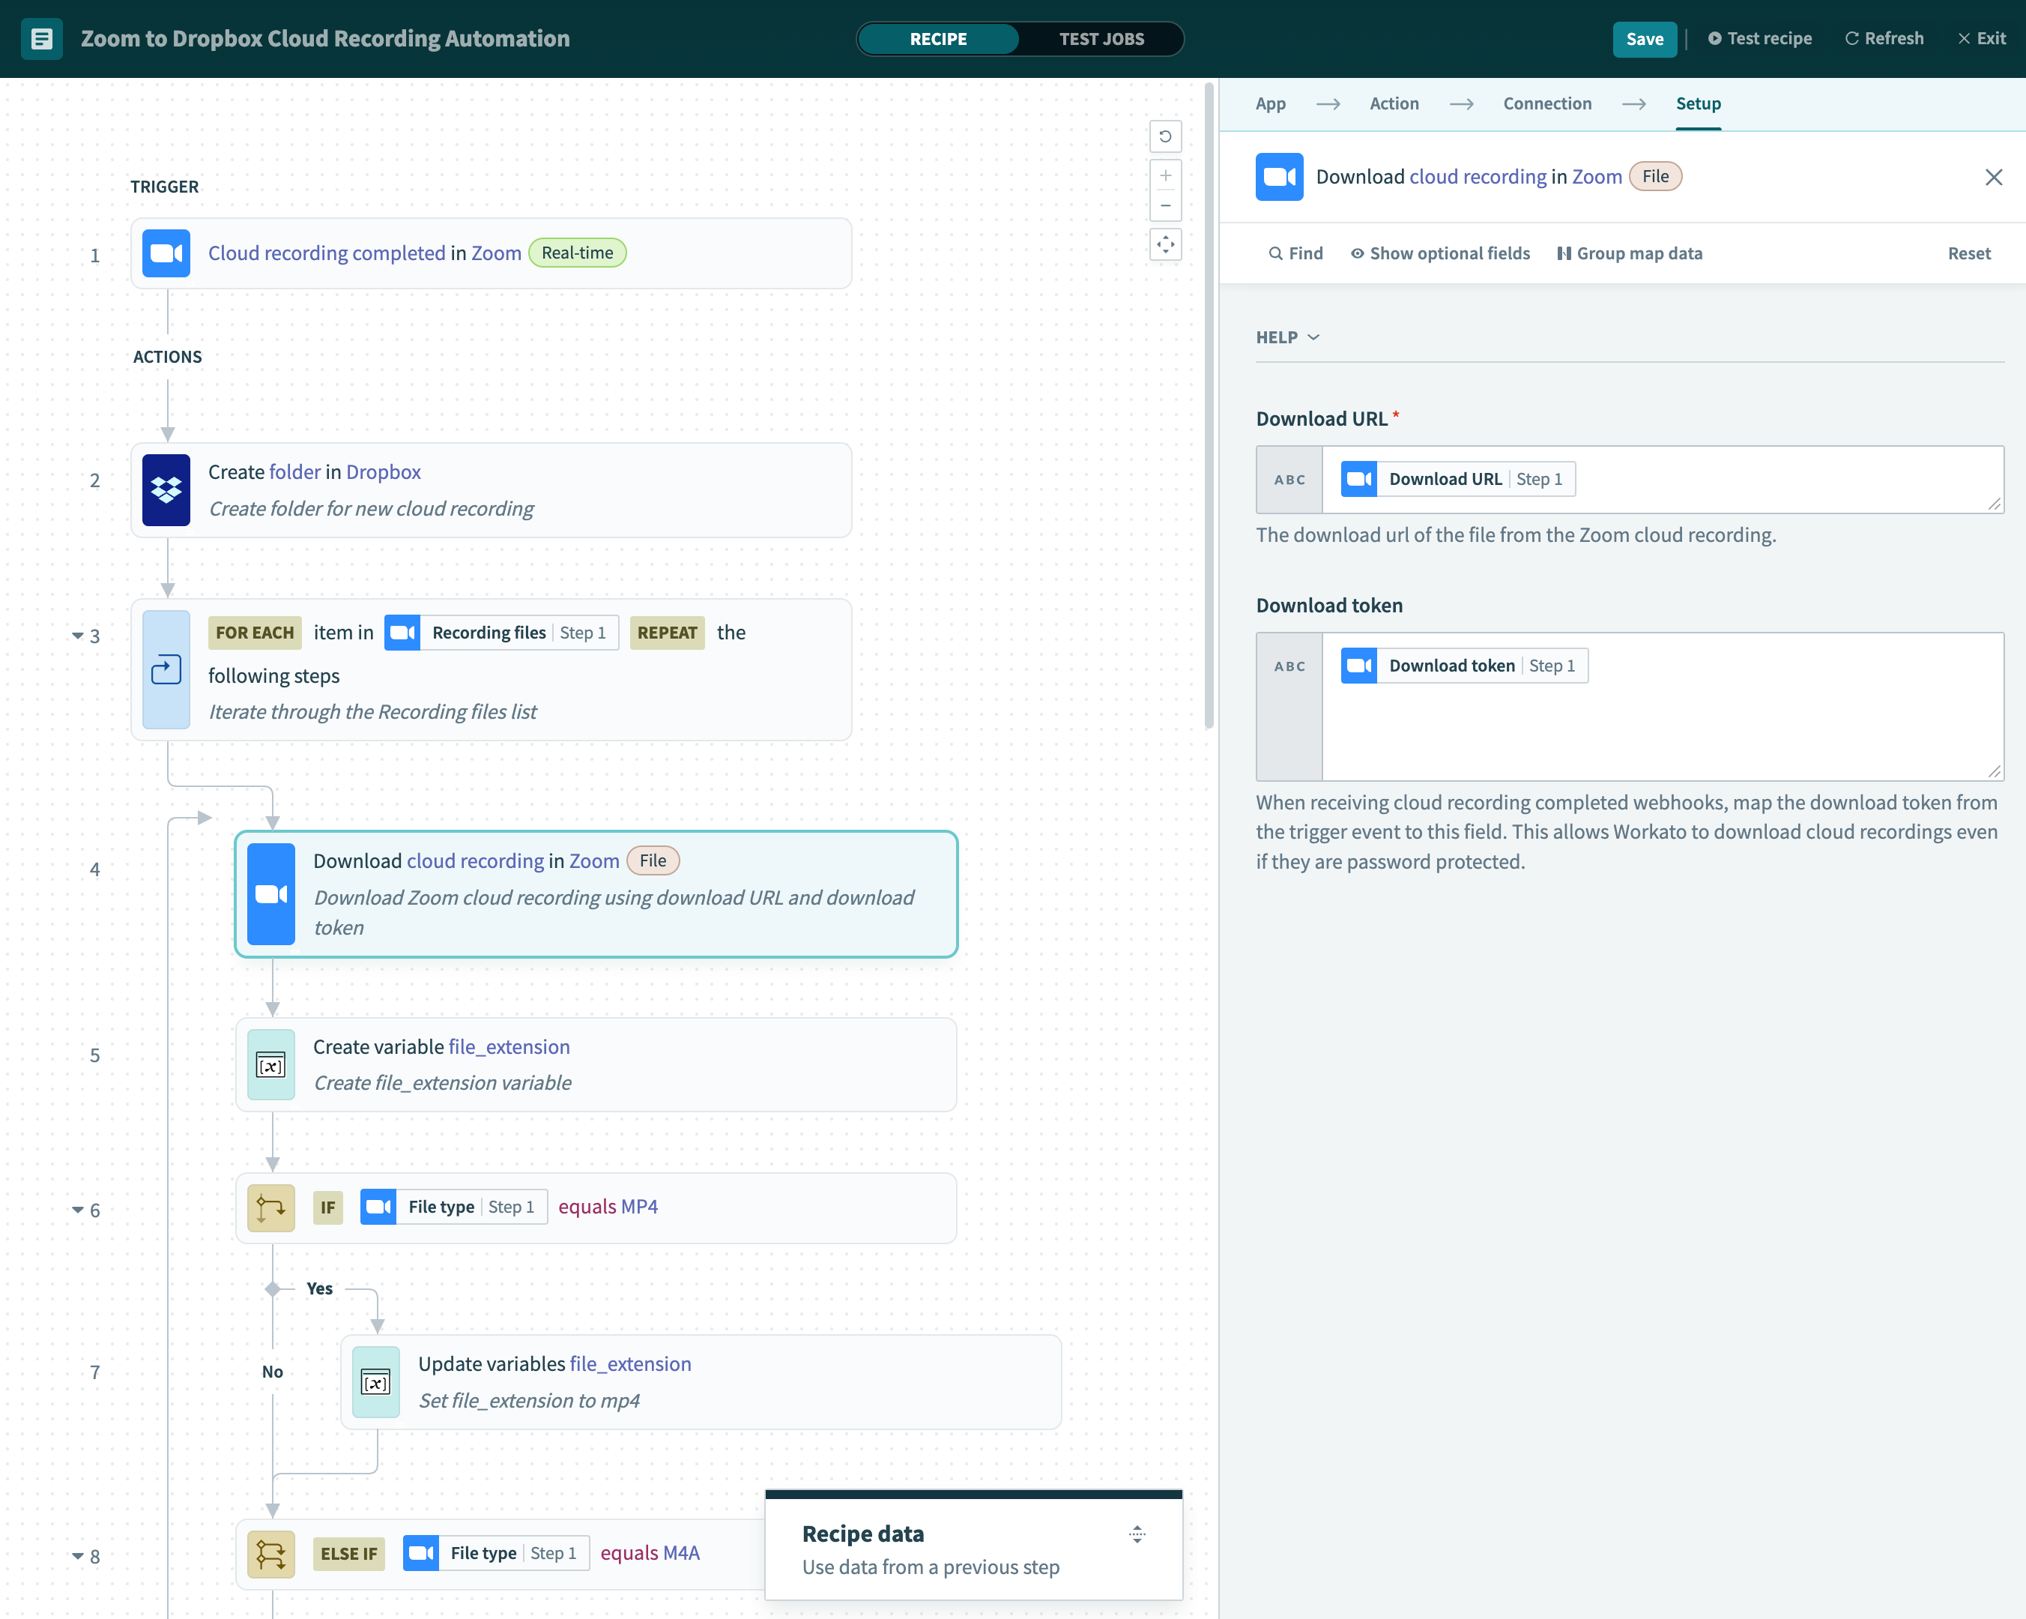Click Reset in the setup panel
The height and width of the screenshot is (1619, 2026).
tap(1968, 253)
